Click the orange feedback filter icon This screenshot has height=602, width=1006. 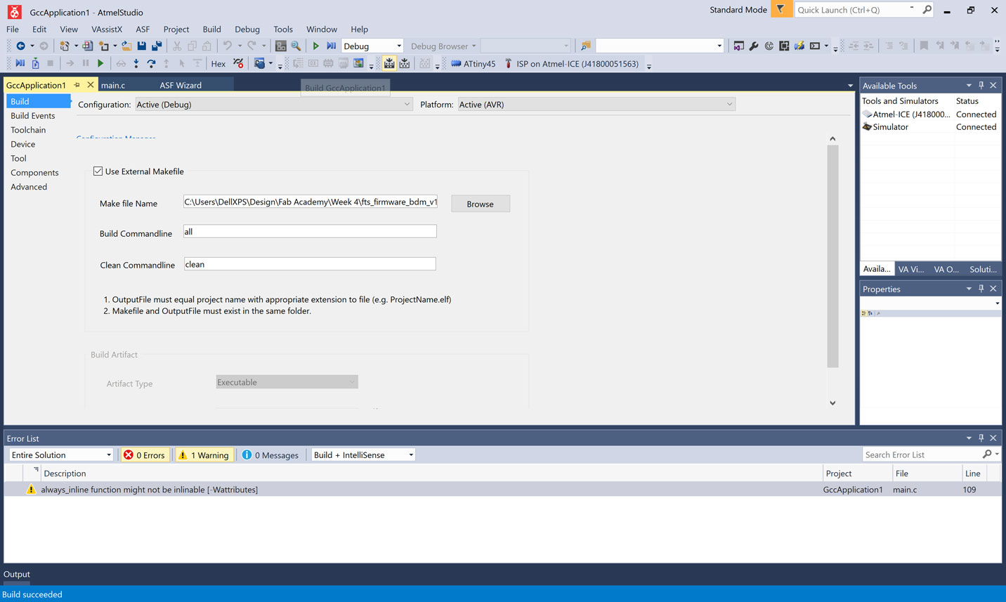click(x=780, y=9)
